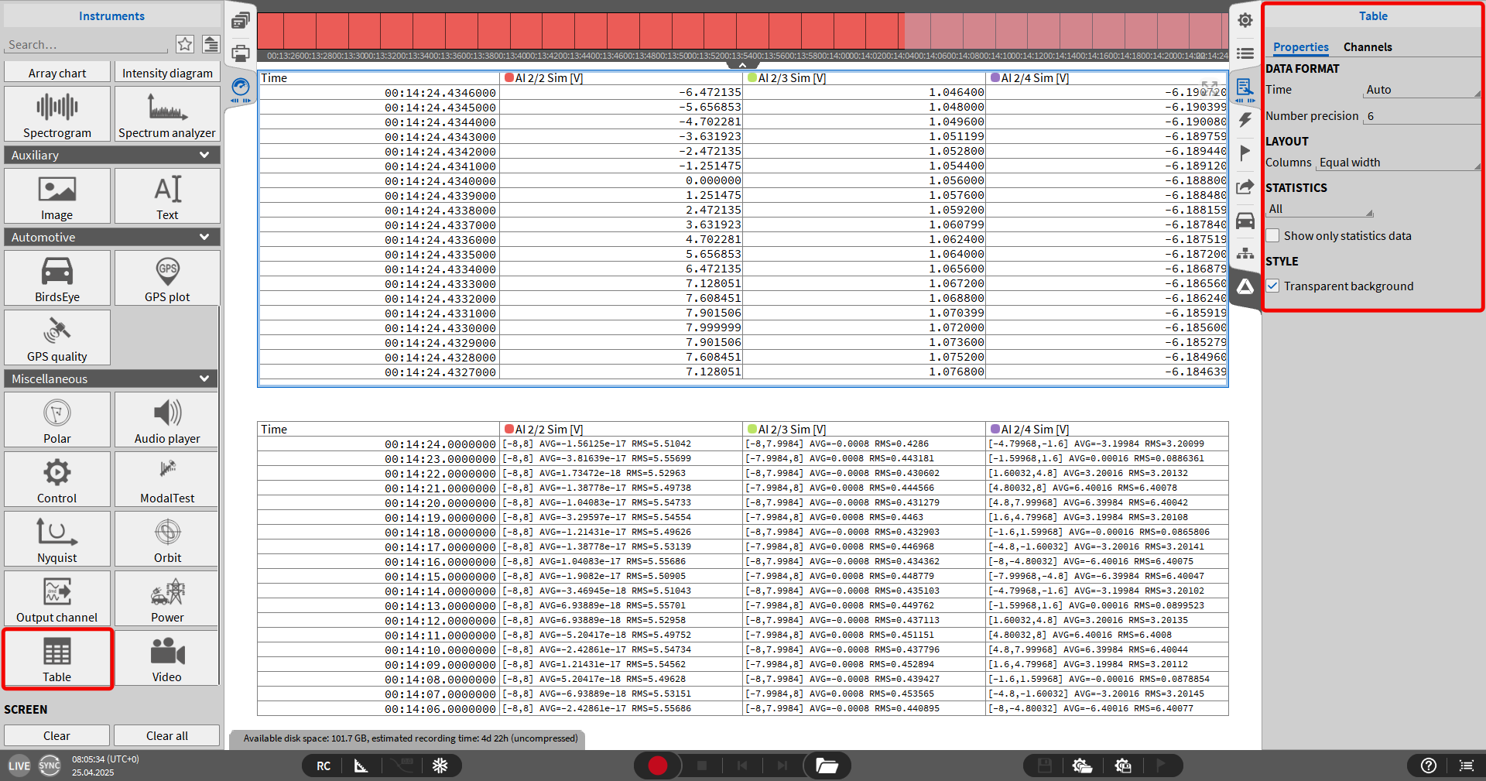Open the Time format dropdown

[1421, 90]
